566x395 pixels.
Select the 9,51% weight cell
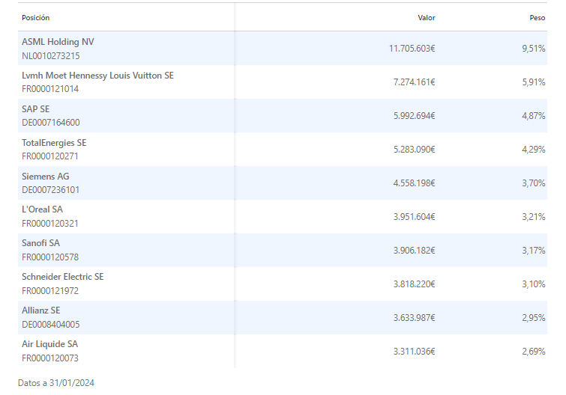pyautogui.click(x=533, y=49)
